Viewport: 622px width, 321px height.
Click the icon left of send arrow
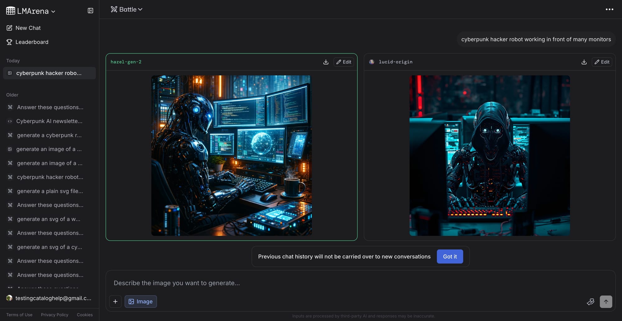click(590, 301)
